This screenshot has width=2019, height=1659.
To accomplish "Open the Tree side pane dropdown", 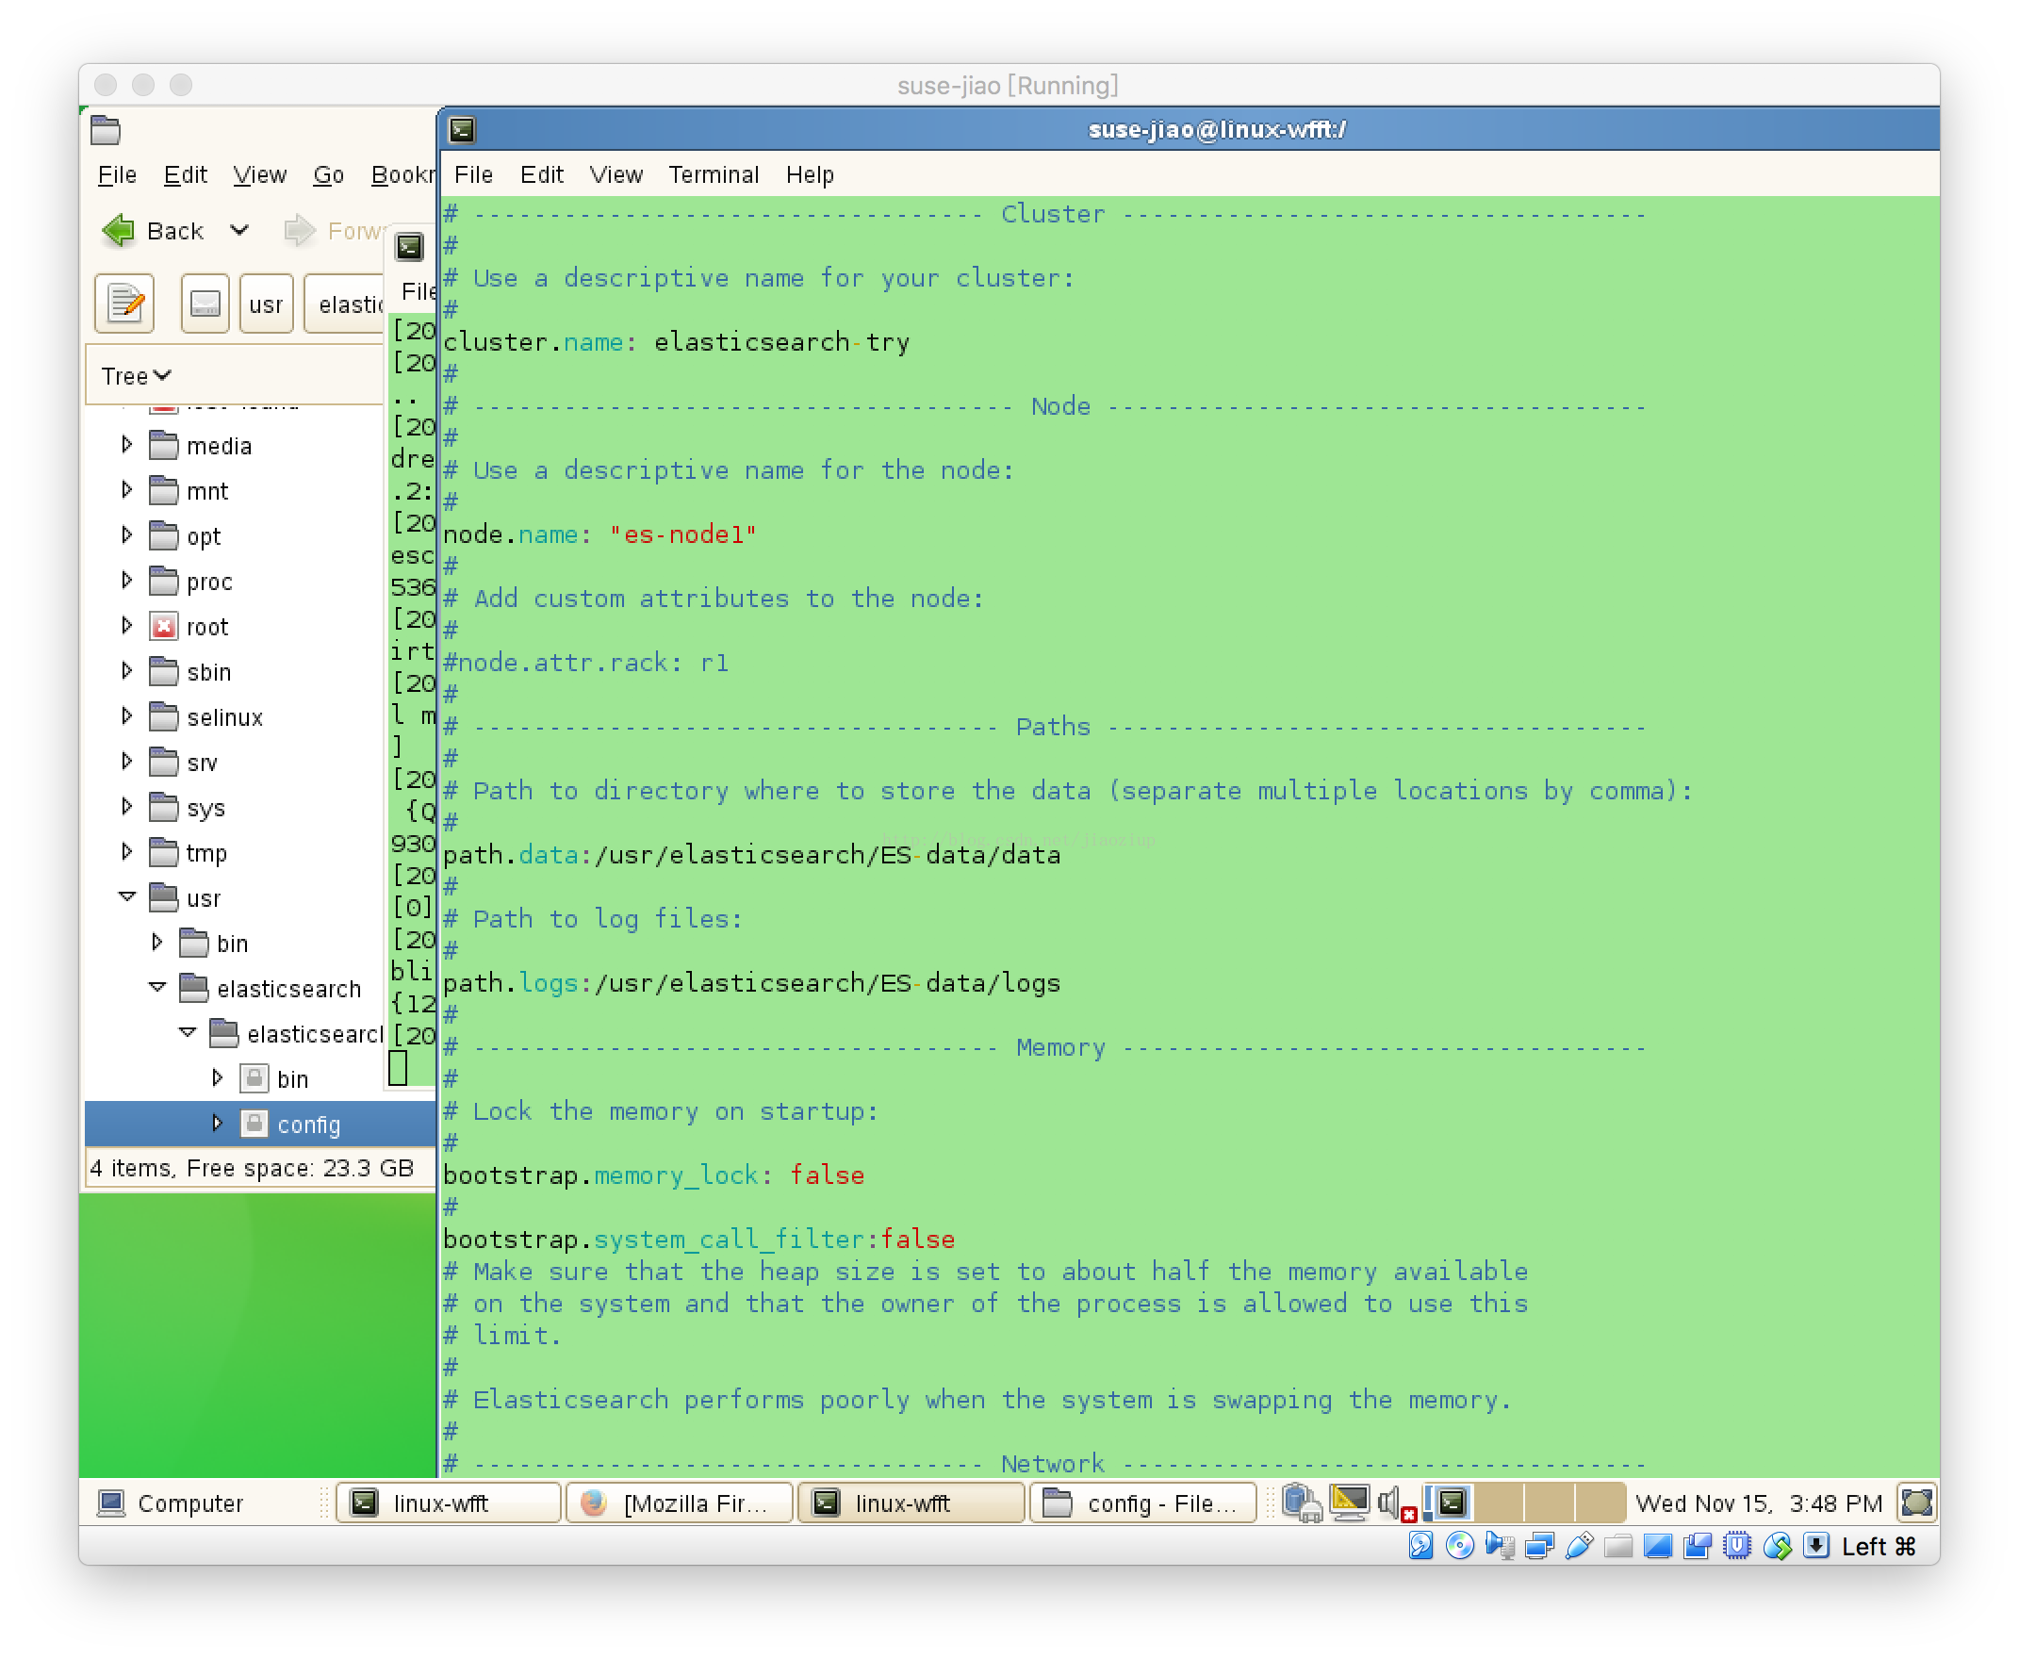I will pos(137,375).
